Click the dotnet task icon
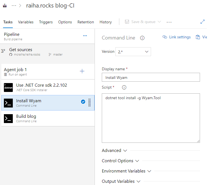 point(8,87)
